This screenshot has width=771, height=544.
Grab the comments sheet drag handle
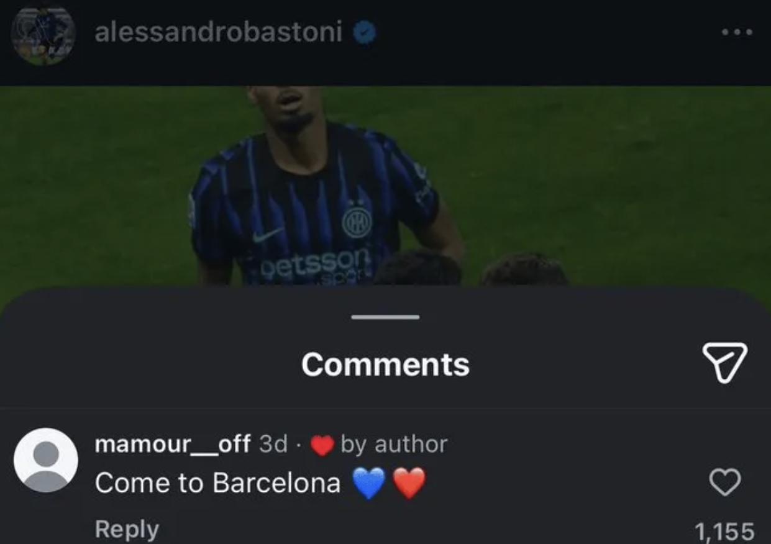(x=385, y=317)
